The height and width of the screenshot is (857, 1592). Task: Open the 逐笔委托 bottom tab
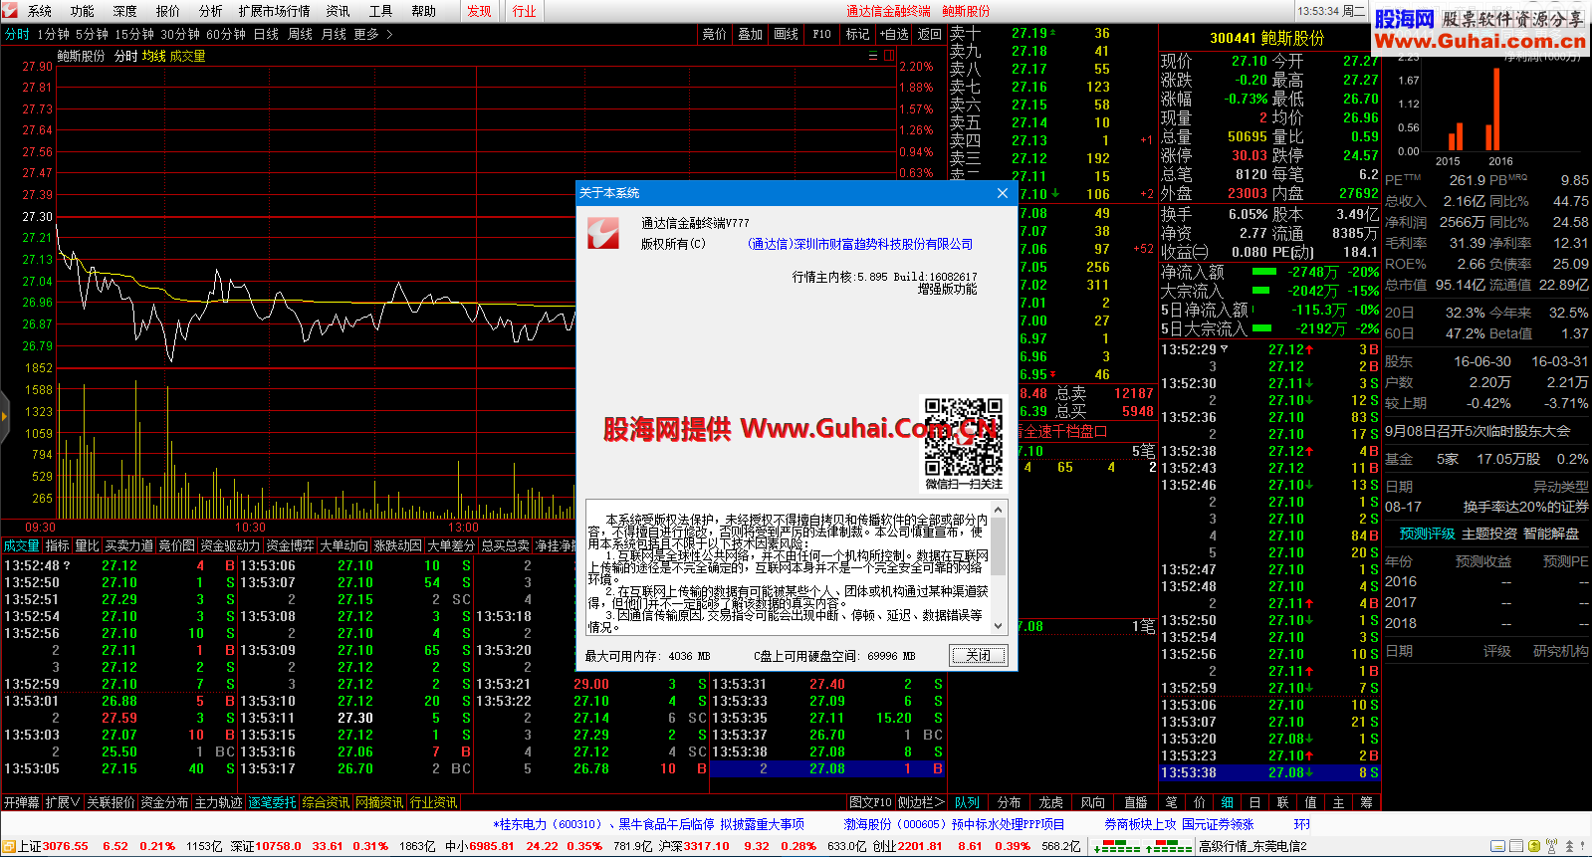pos(272,802)
